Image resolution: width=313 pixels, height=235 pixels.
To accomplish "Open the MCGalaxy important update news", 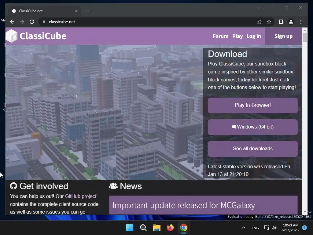I will click(x=184, y=205).
